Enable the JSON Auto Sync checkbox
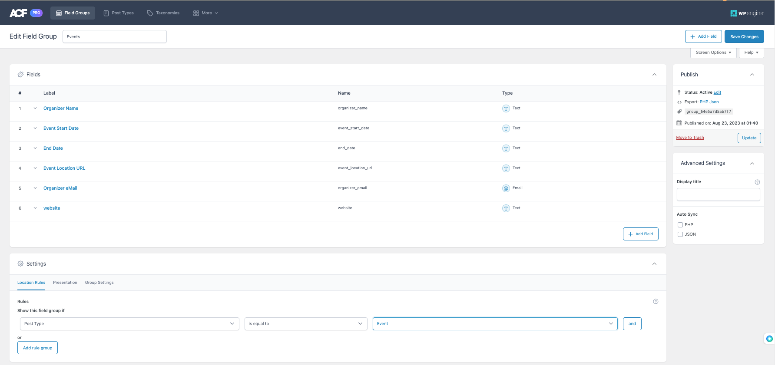 point(680,234)
